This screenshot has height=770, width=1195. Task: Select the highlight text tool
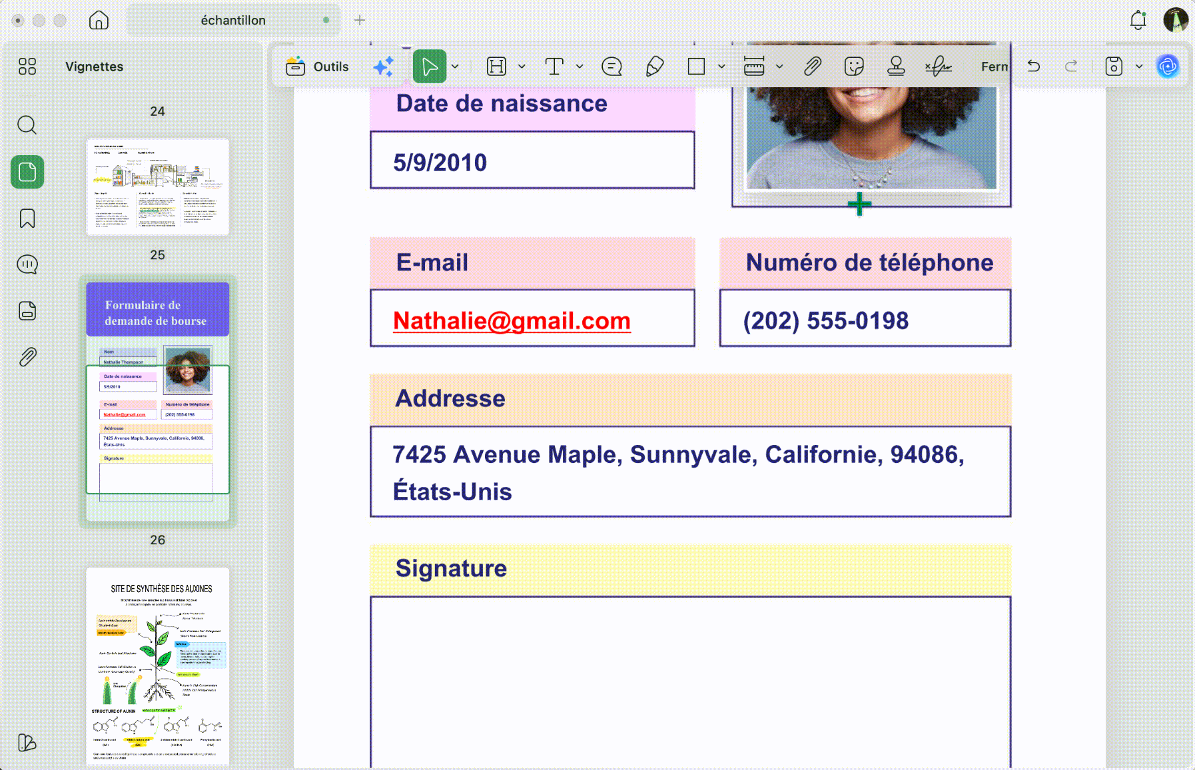pyautogui.click(x=496, y=66)
